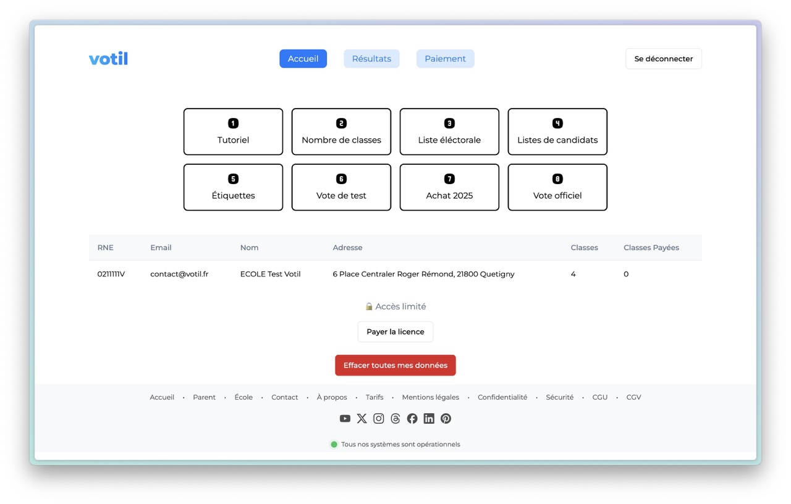
Task: Switch to the Résultats tab
Action: click(371, 59)
